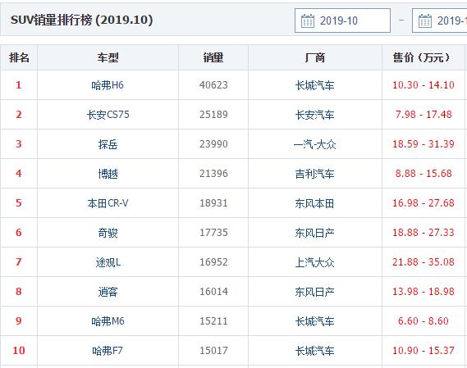Viewport: 467px width, 368px height.
Task: Click rank number 5
Action: (x=18, y=203)
